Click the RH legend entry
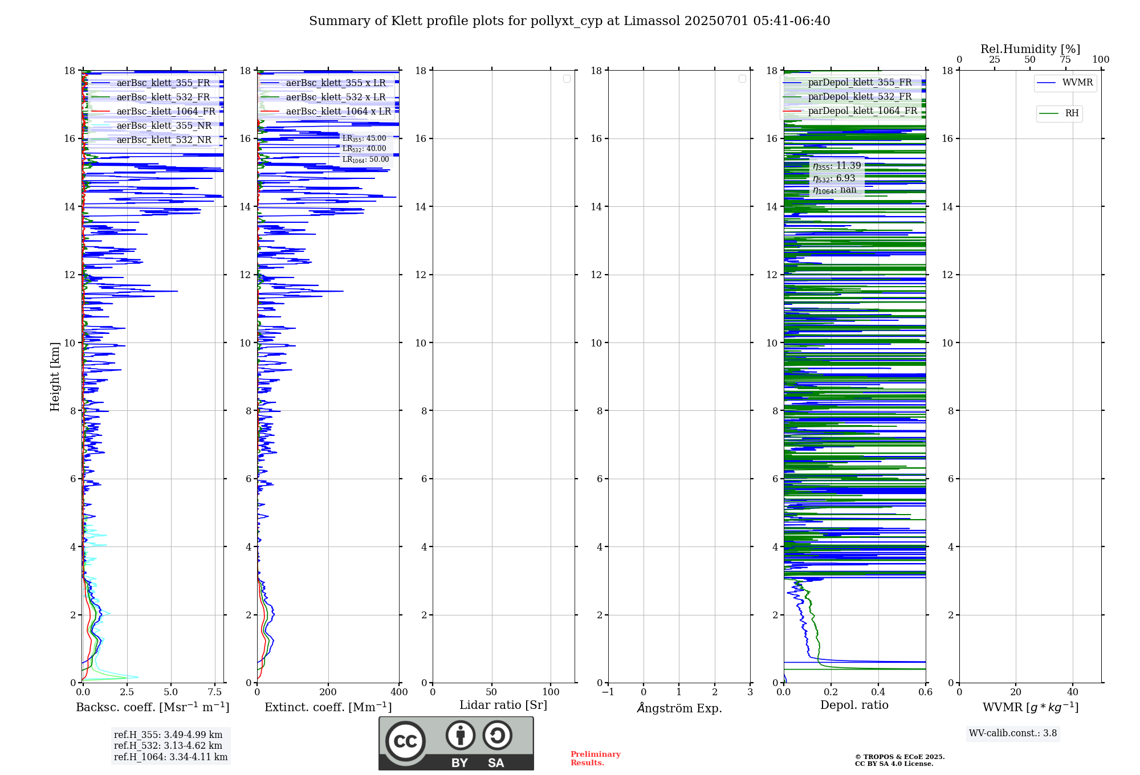This screenshot has width=1140, height=775. click(x=1060, y=113)
